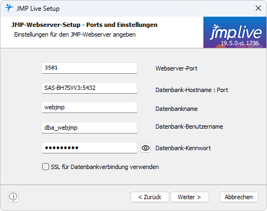The height and width of the screenshot is (211, 267).
Task: Click the jmp live version banner image
Action: pyautogui.click(x=235, y=32)
